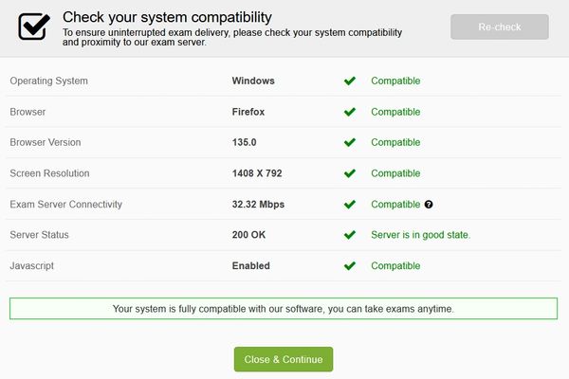This screenshot has width=569, height=379.
Task: Click the Javascript row green checkmark
Action: pyautogui.click(x=350, y=266)
